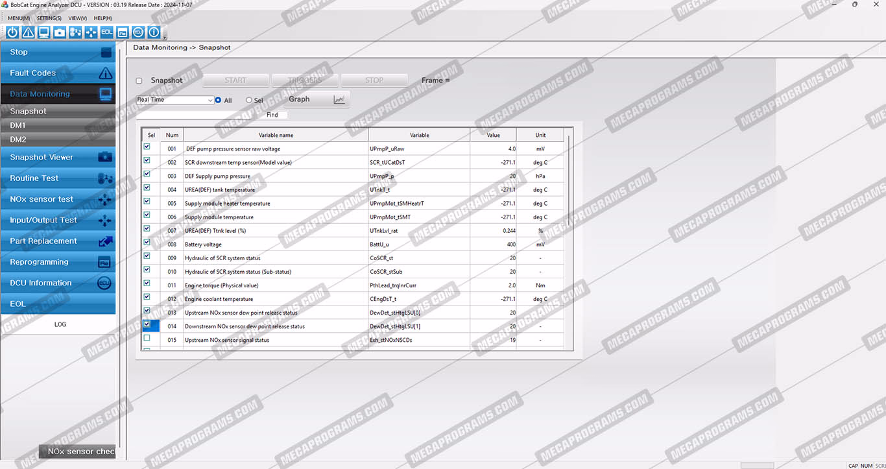Uncheck row 014 Downstream NOx dew point checkbox
This screenshot has width=886, height=469.
[x=147, y=324]
